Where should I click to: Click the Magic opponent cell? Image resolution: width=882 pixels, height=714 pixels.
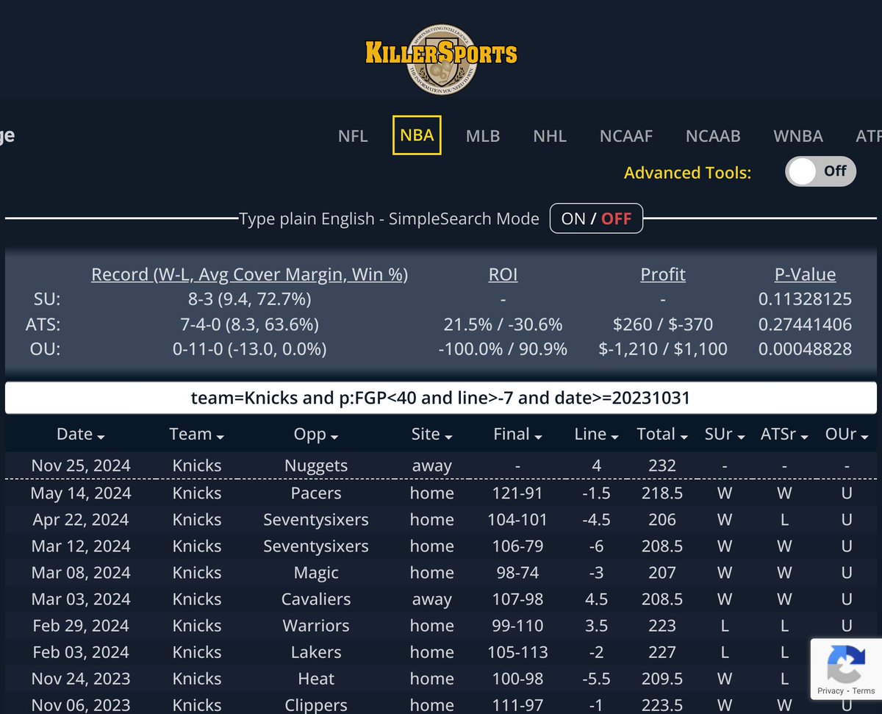click(316, 572)
